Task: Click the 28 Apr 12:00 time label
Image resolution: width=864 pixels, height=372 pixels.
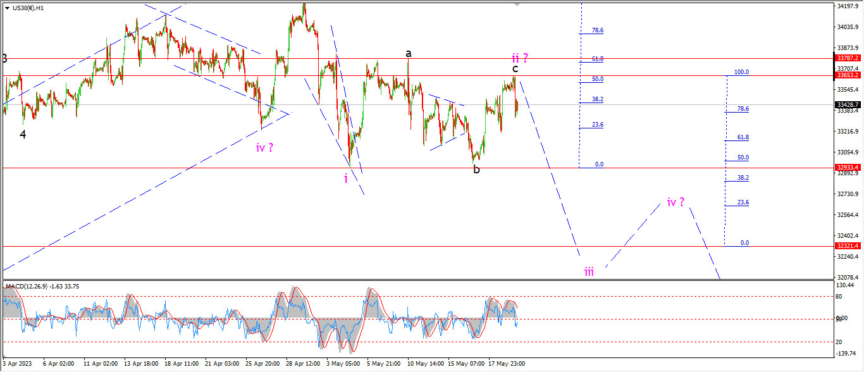Action: [302, 364]
